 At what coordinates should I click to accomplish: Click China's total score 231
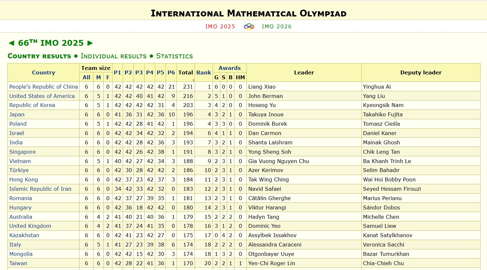188,87
